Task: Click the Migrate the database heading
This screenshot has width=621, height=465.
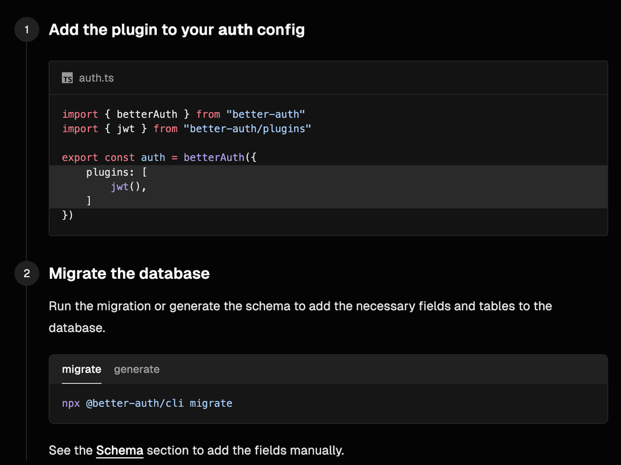Action: (129, 274)
